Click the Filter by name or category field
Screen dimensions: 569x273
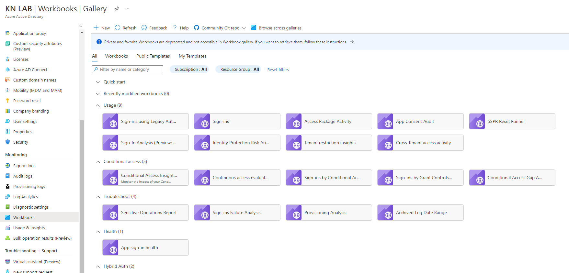pyautogui.click(x=128, y=69)
